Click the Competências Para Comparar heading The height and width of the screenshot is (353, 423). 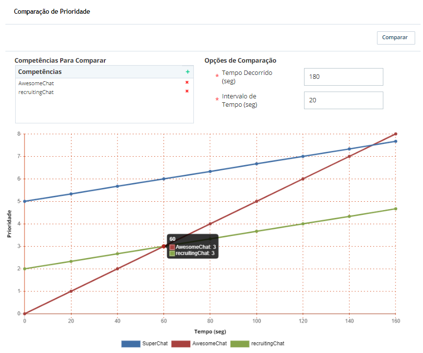(60, 60)
